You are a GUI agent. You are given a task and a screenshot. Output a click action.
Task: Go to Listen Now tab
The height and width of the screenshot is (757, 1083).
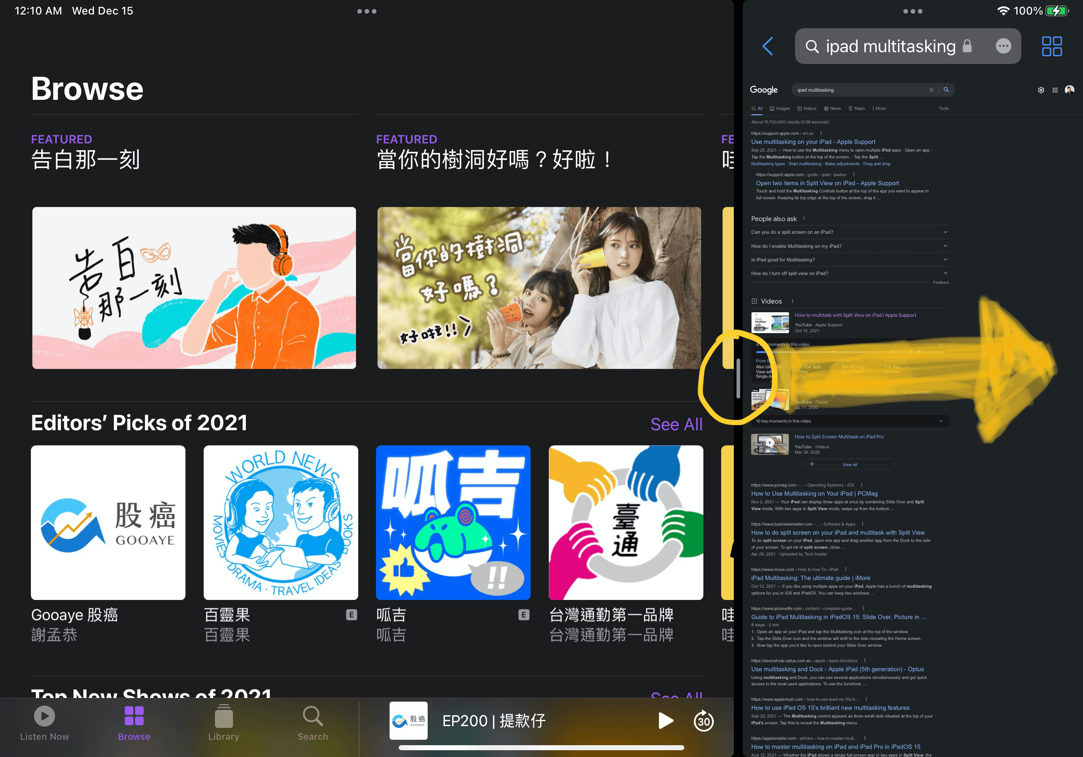(x=44, y=723)
